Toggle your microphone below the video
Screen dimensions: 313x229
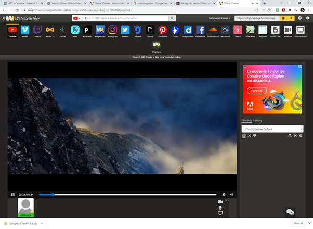220,208
